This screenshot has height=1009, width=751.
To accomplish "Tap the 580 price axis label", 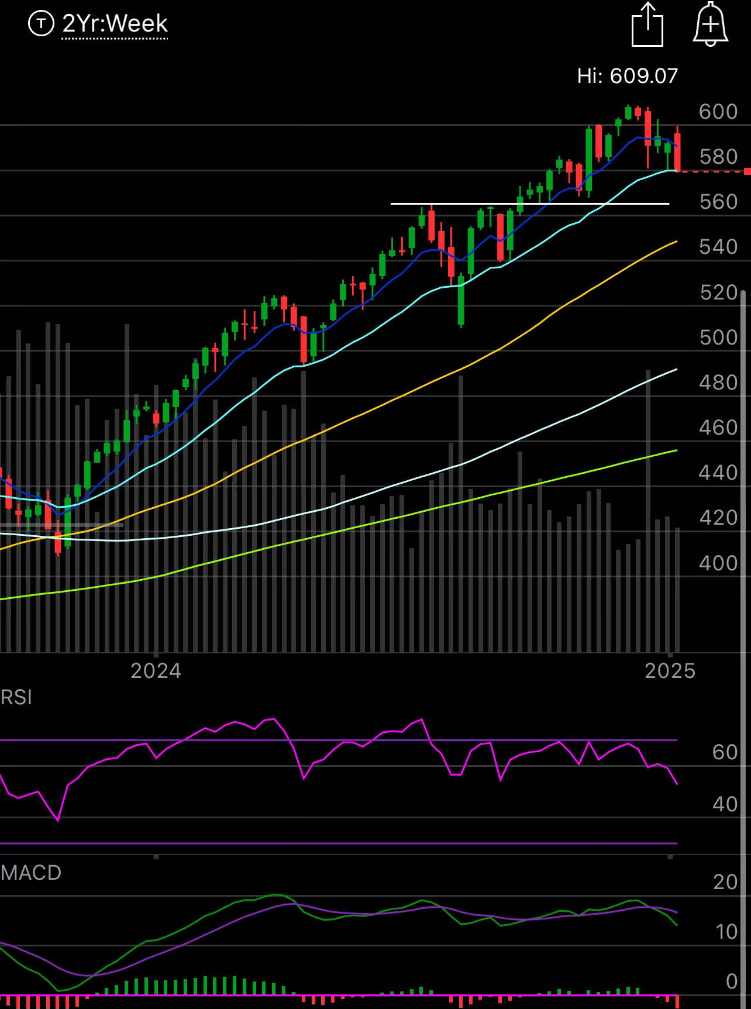I will [x=718, y=157].
